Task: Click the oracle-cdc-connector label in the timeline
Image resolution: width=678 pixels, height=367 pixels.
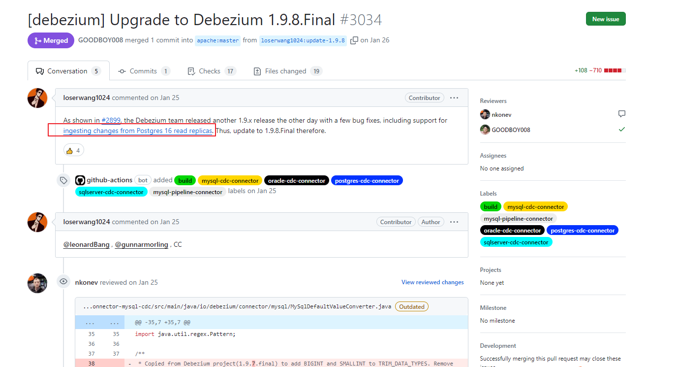Action: point(297,181)
